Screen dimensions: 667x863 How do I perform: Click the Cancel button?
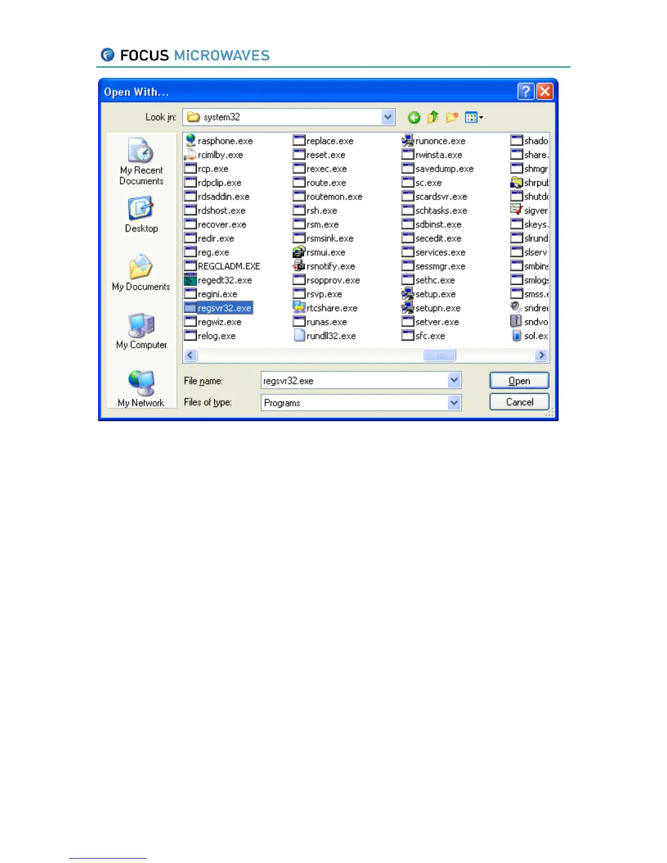pos(519,402)
